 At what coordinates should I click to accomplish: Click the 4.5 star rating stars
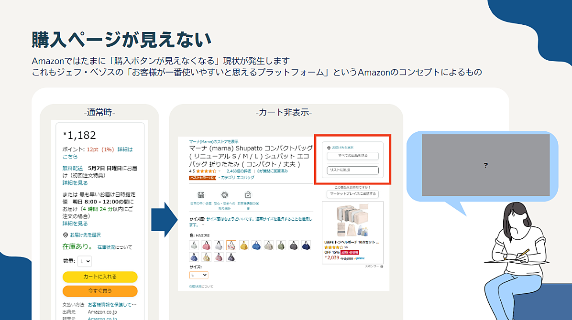206,171
